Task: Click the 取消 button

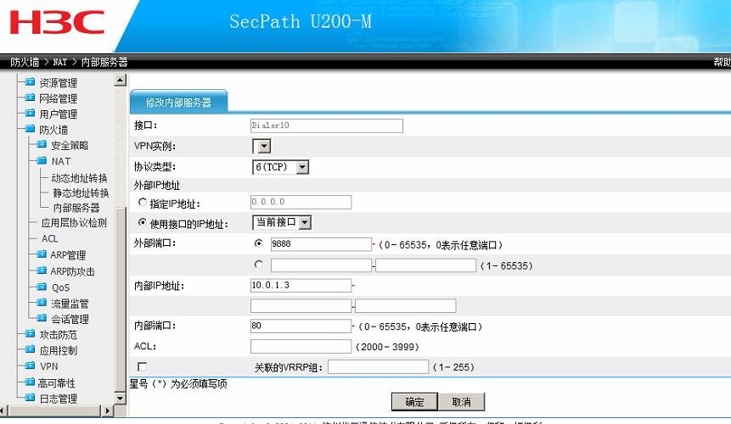Action: coord(462,402)
